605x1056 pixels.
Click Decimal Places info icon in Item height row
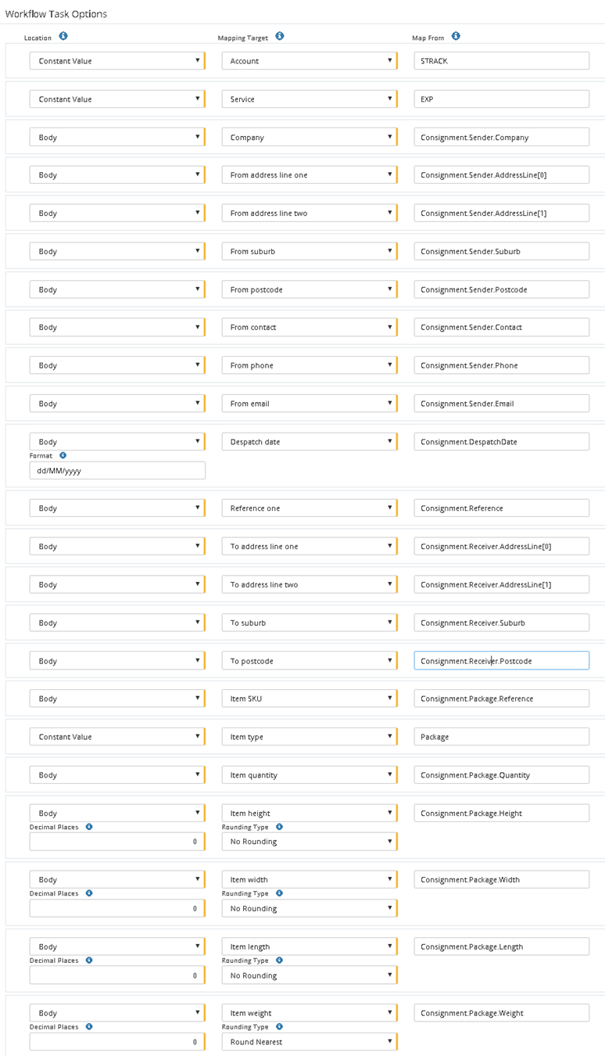tap(89, 826)
